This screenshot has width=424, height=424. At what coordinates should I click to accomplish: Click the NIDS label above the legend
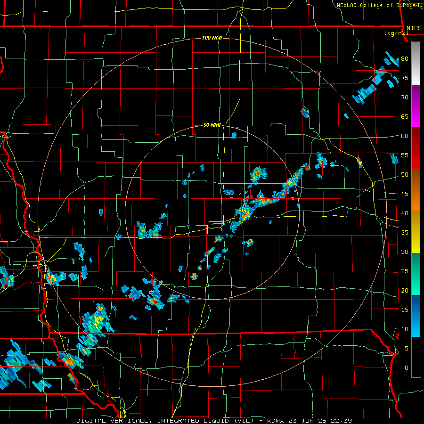(414, 28)
